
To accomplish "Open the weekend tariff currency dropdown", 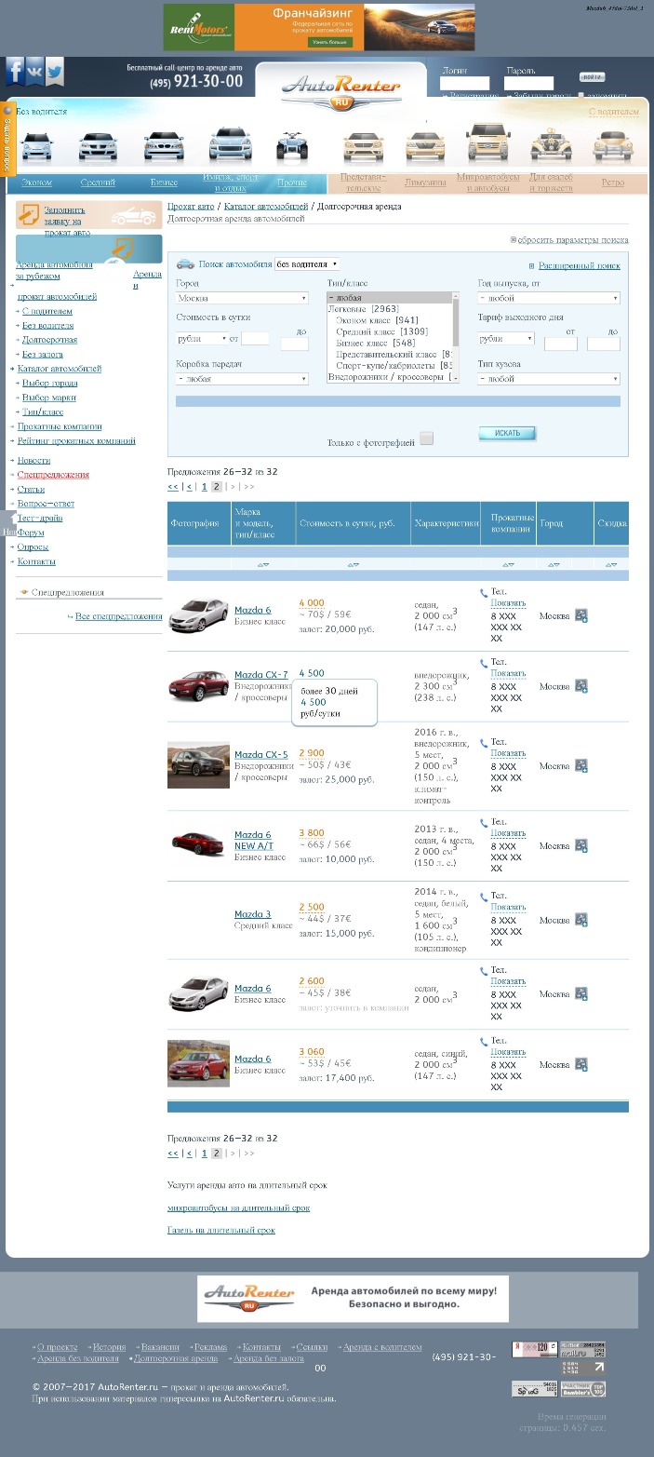I will [x=506, y=339].
